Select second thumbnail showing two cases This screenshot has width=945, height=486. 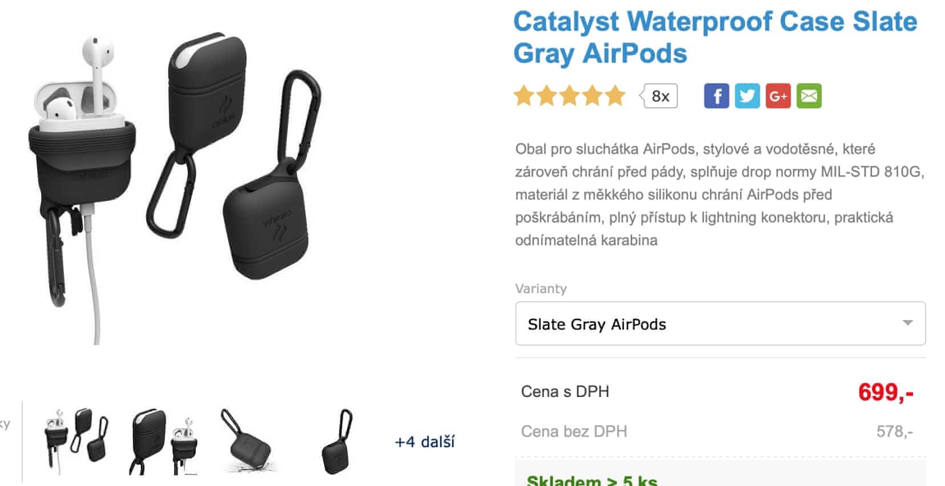click(x=164, y=440)
